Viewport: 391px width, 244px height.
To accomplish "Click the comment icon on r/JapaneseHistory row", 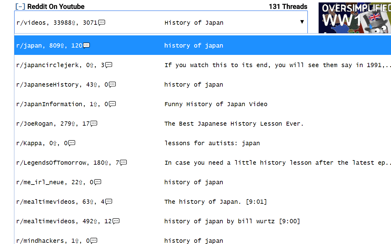I will [x=112, y=84].
